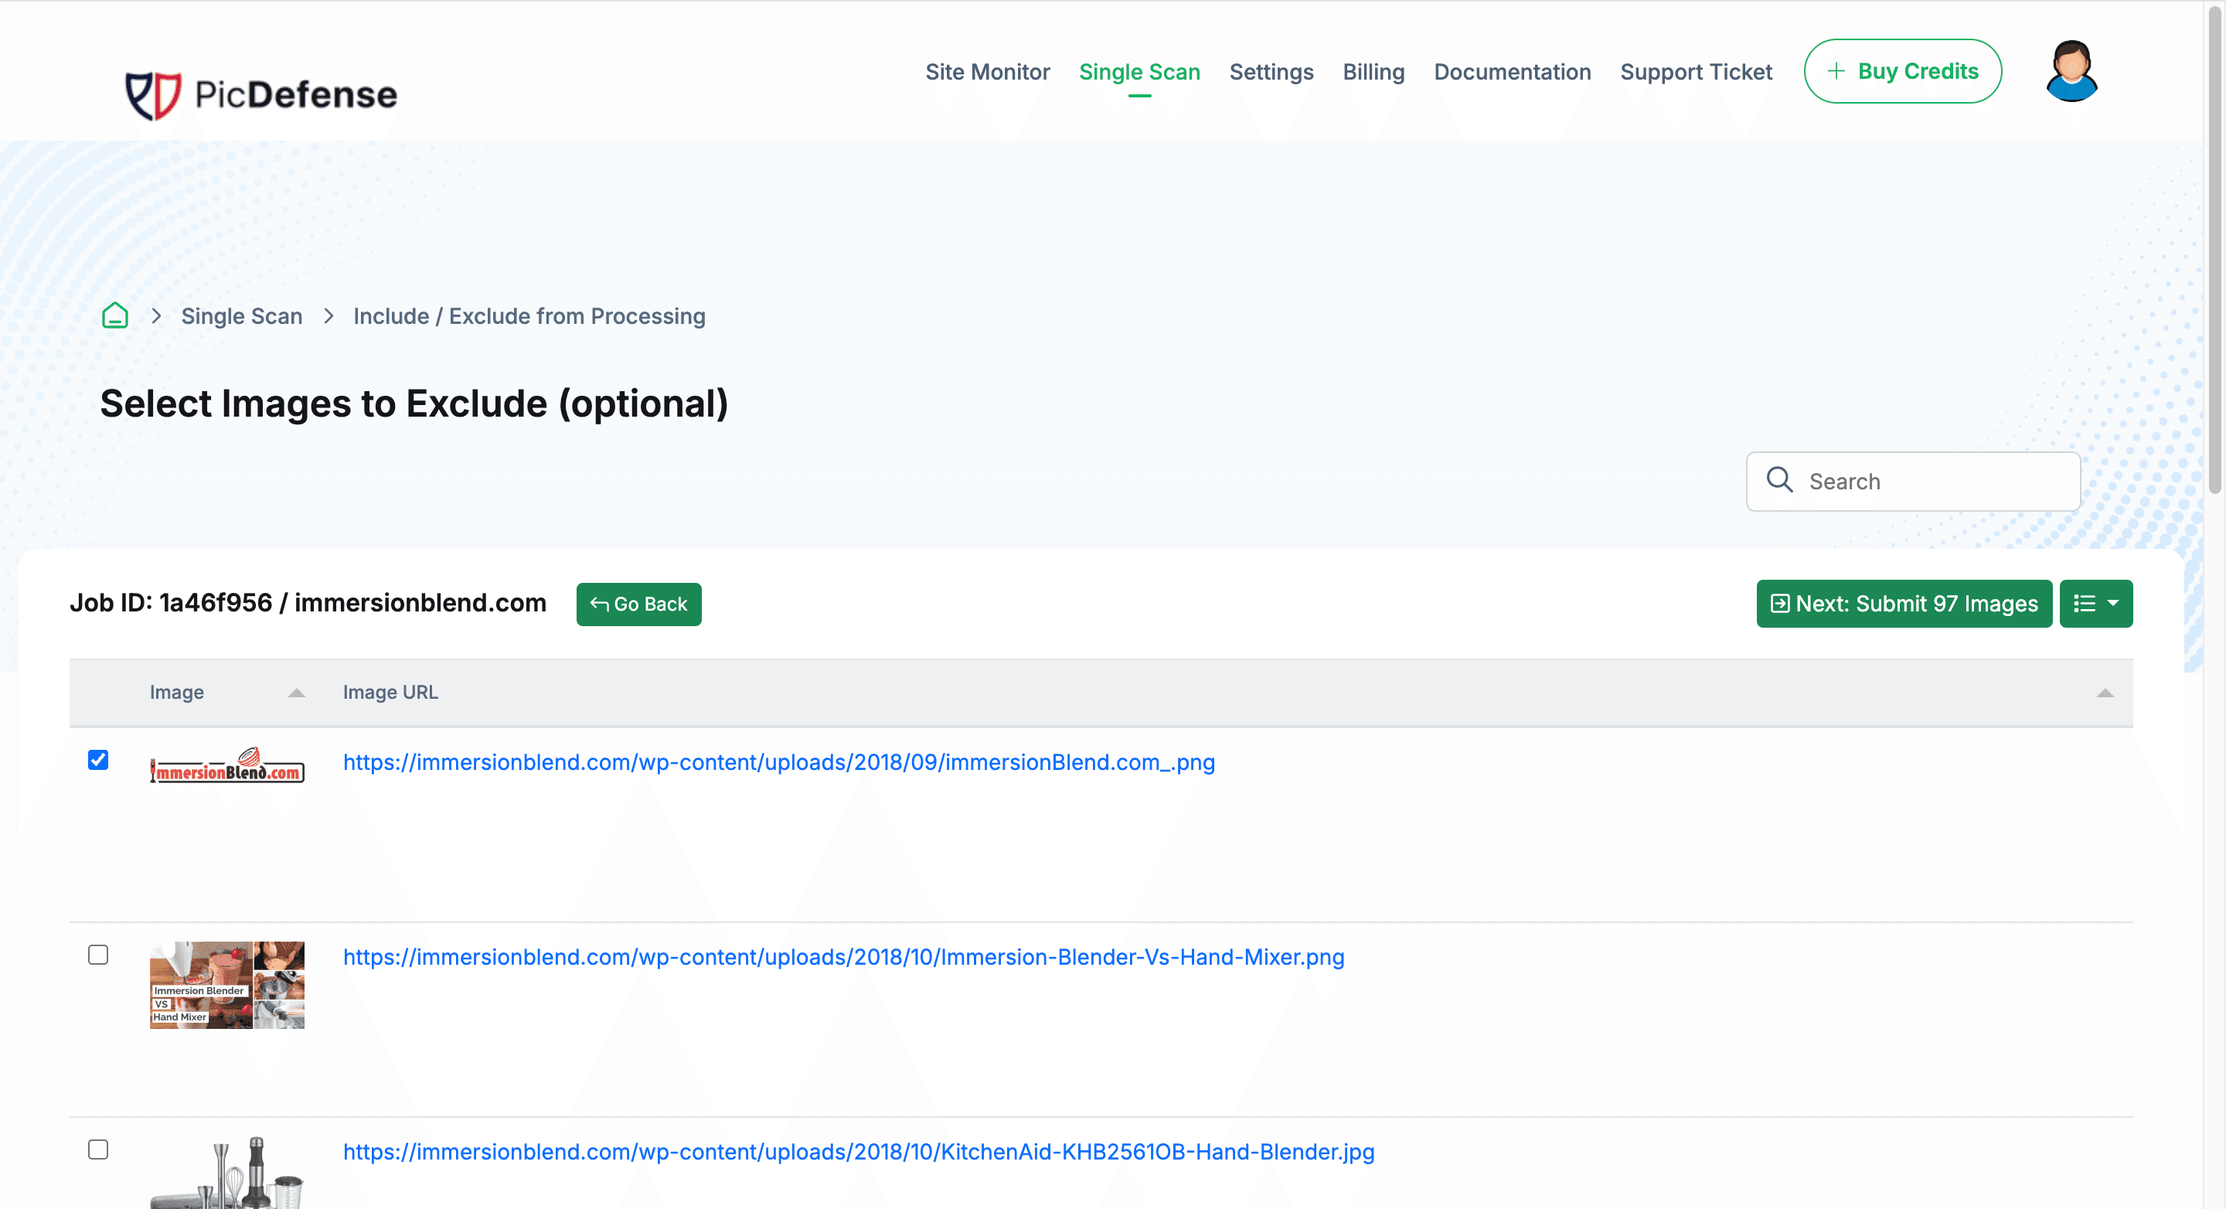The width and height of the screenshot is (2226, 1209).
Task: Focus the Search input field
Action: click(1912, 482)
